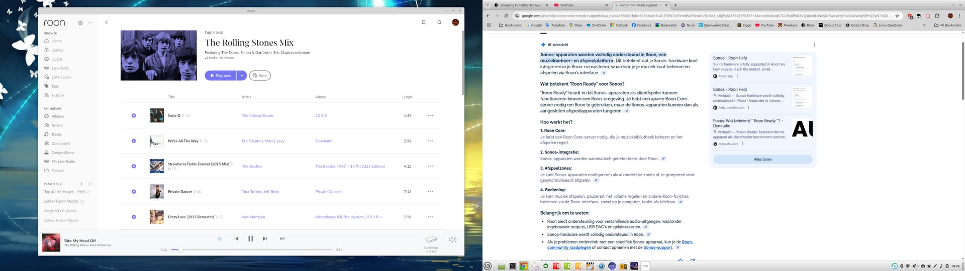Open Roon settings gear icon
Image resolution: width=965 pixels, height=271 pixels.
(80, 23)
